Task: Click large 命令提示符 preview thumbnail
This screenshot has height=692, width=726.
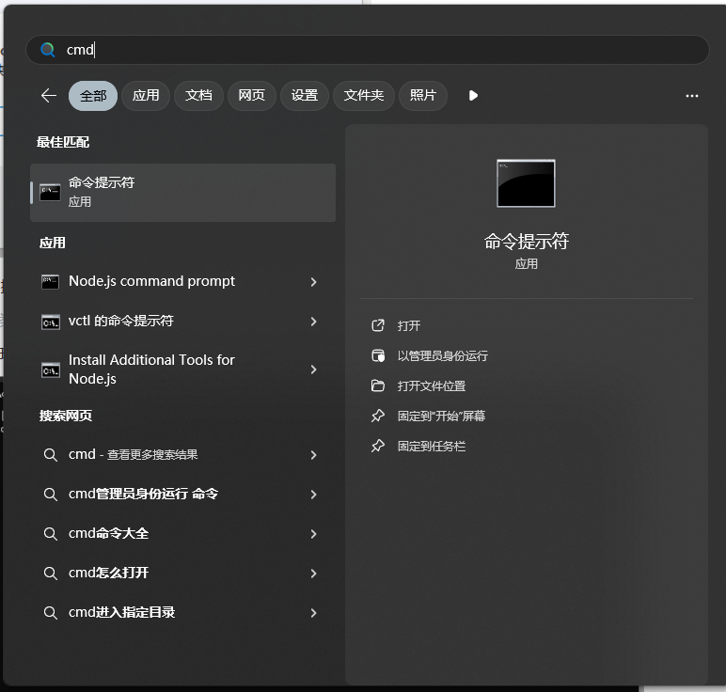Action: click(526, 183)
